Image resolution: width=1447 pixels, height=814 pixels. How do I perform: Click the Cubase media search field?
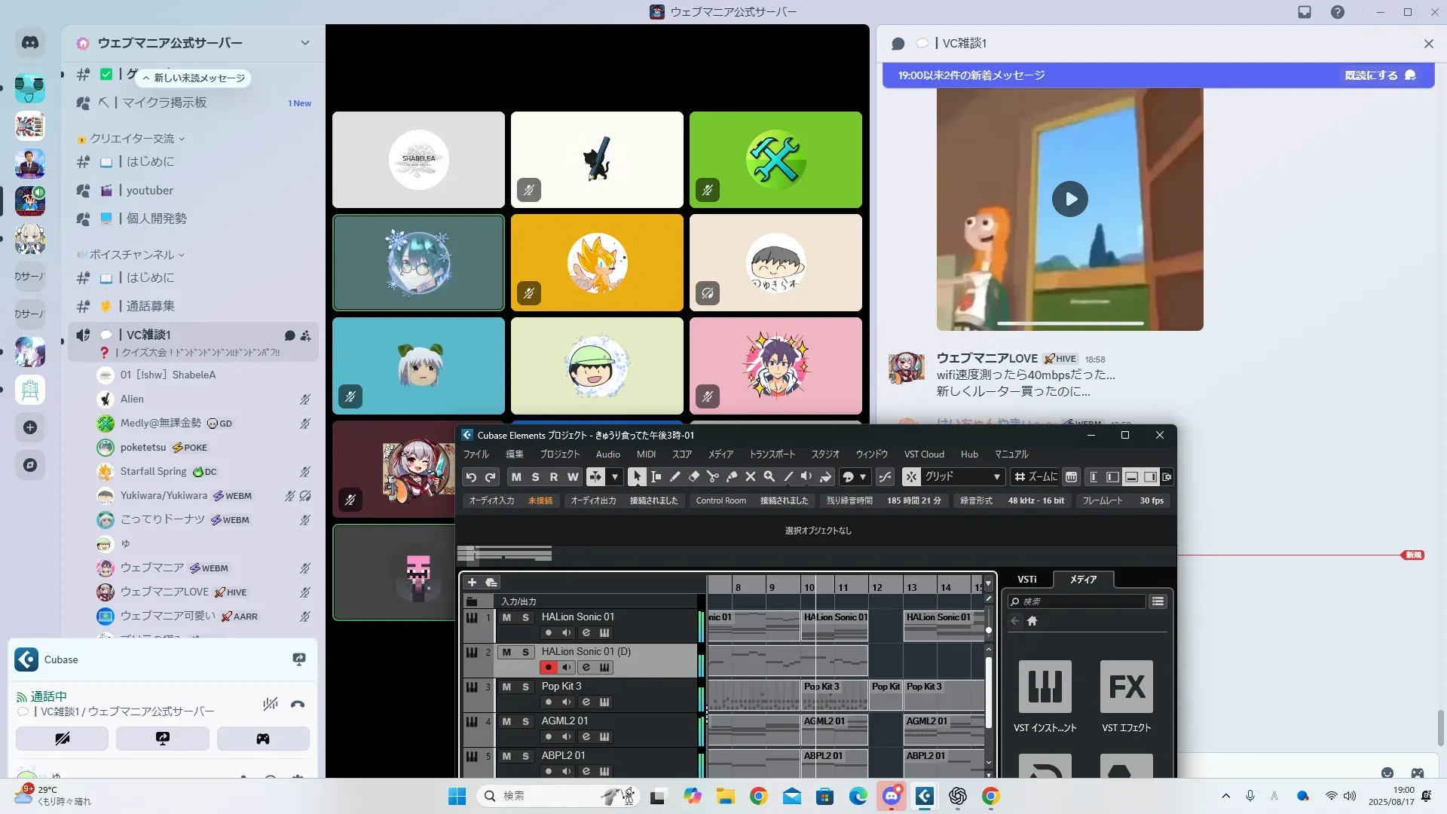coord(1078,601)
